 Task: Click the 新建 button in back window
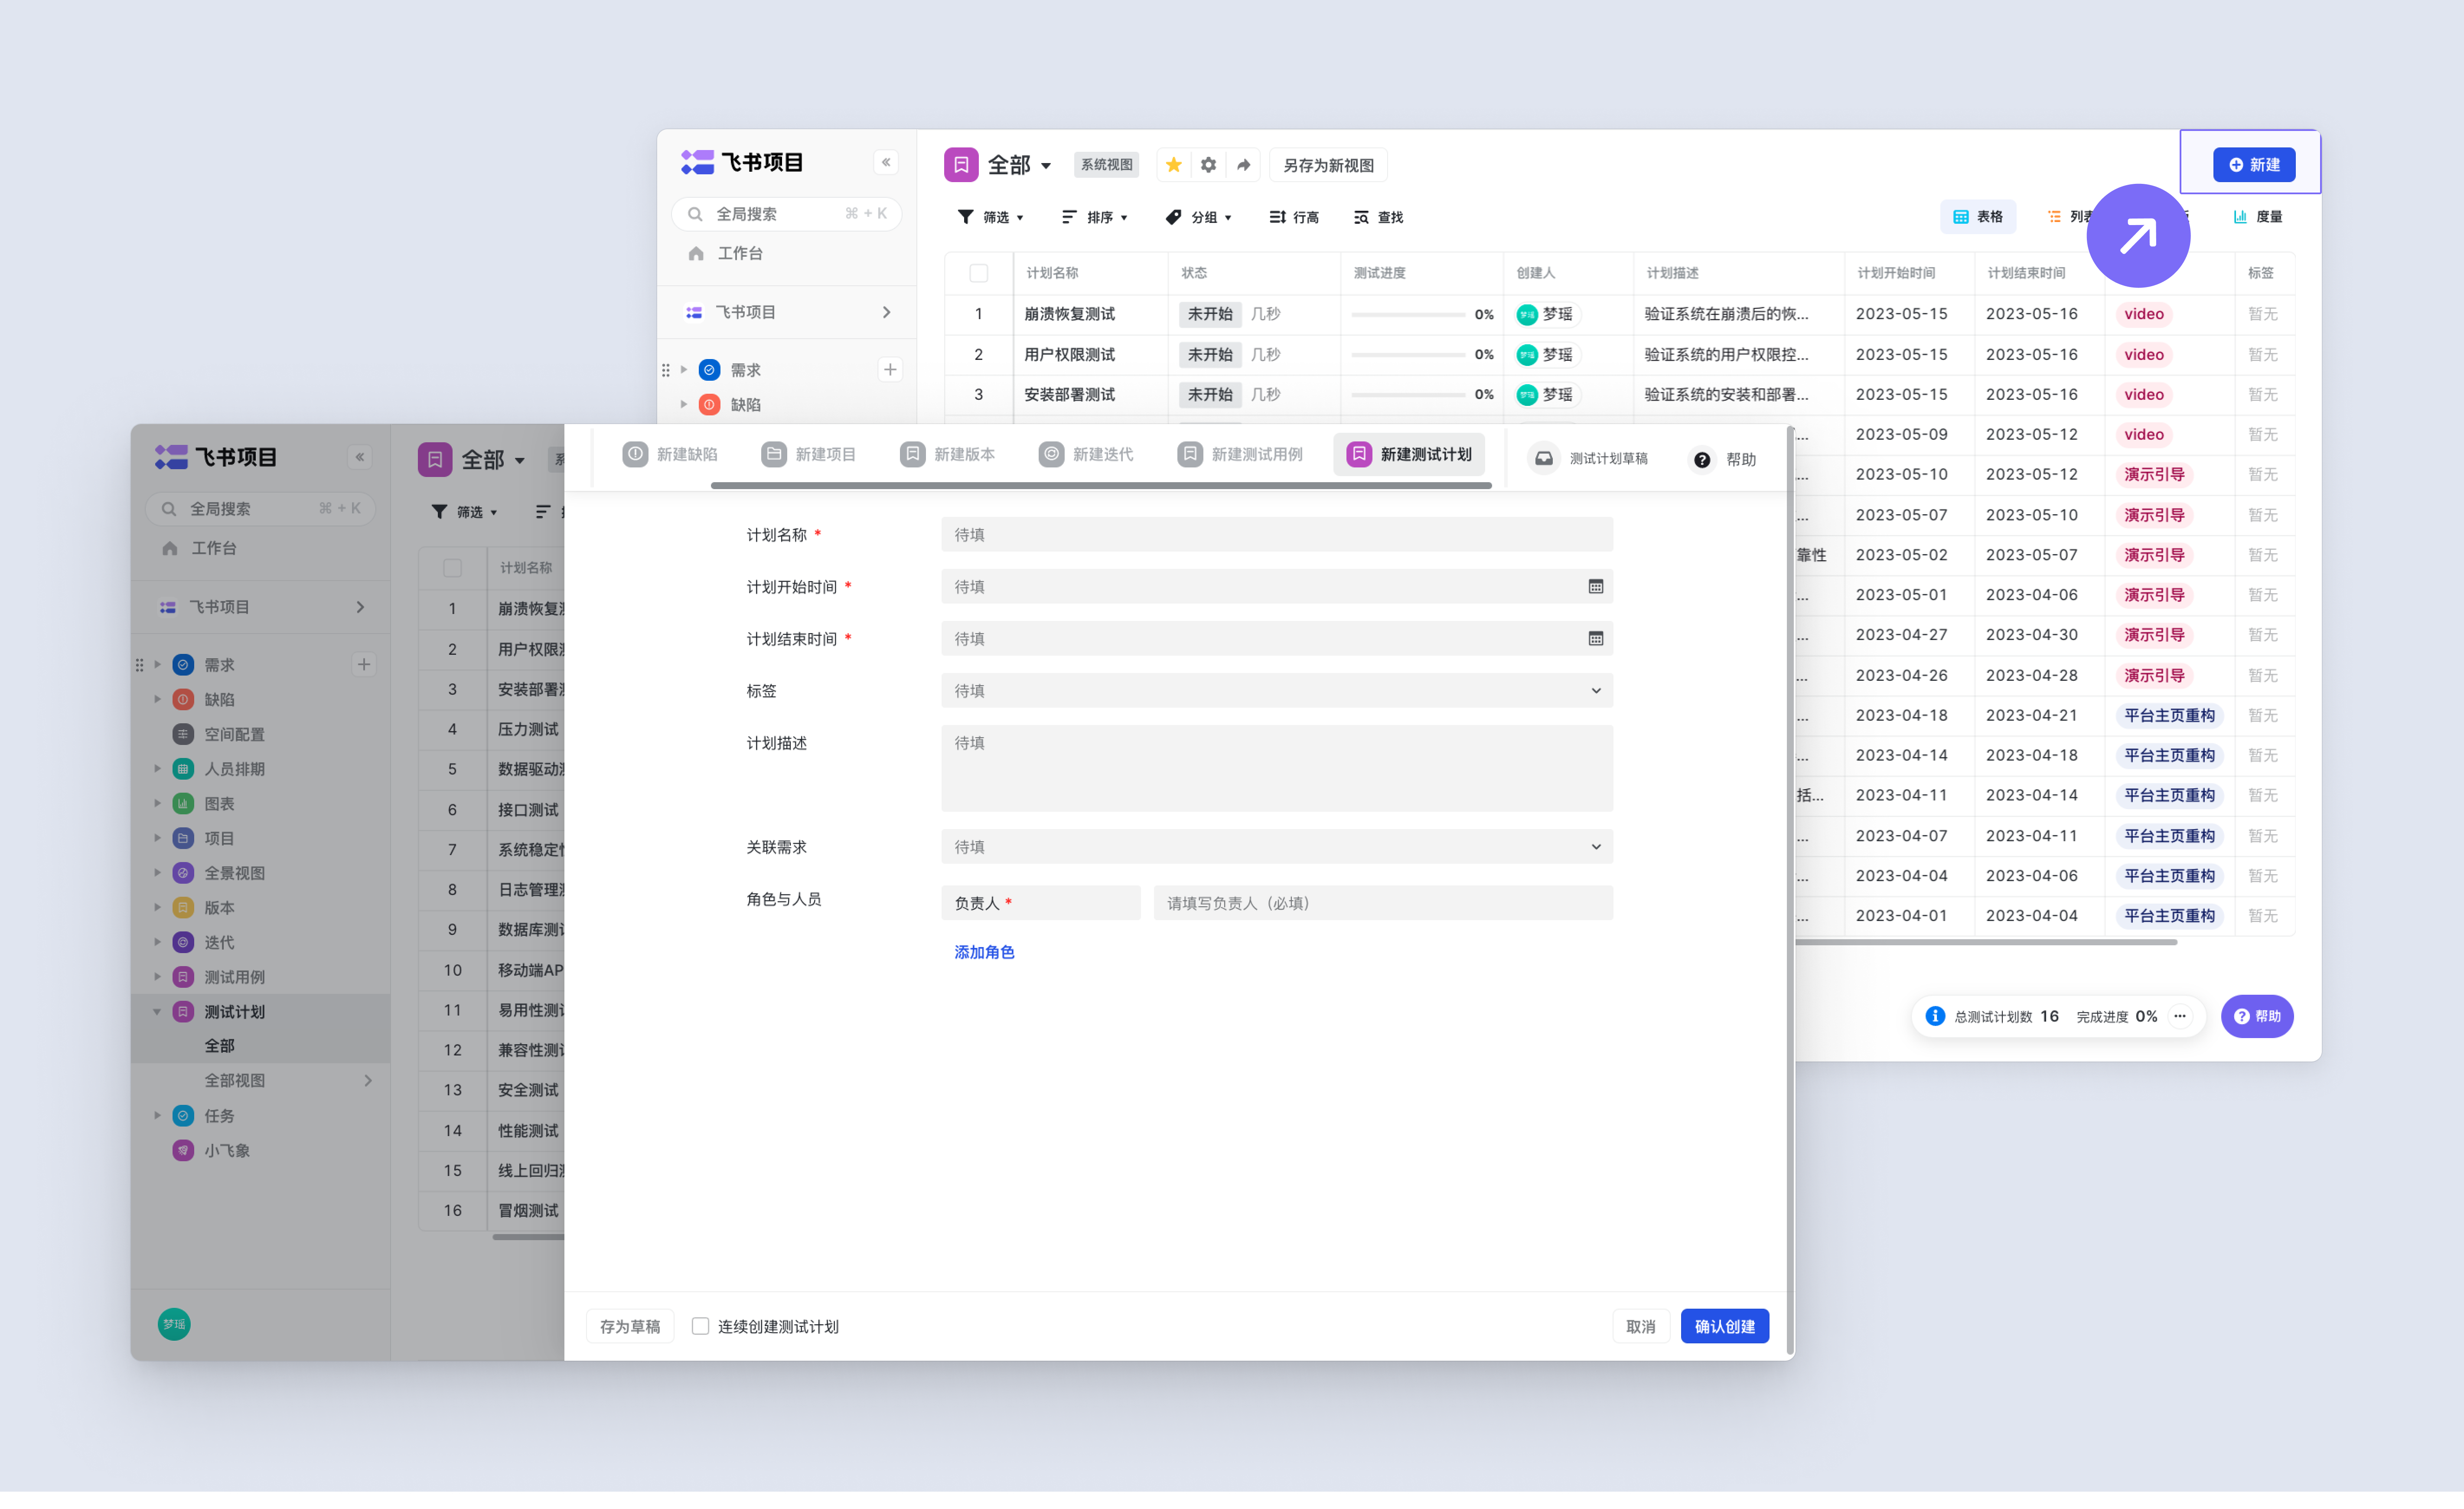click(2254, 165)
